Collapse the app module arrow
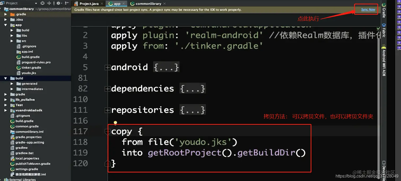The width and height of the screenshot is (401, 181). click(6, 25)
